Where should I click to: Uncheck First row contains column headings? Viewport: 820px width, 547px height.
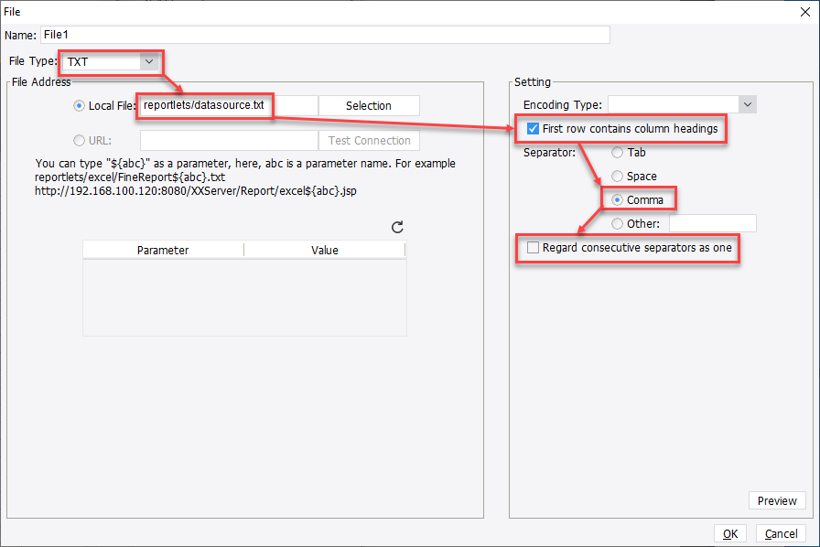[x=532, y=129]
